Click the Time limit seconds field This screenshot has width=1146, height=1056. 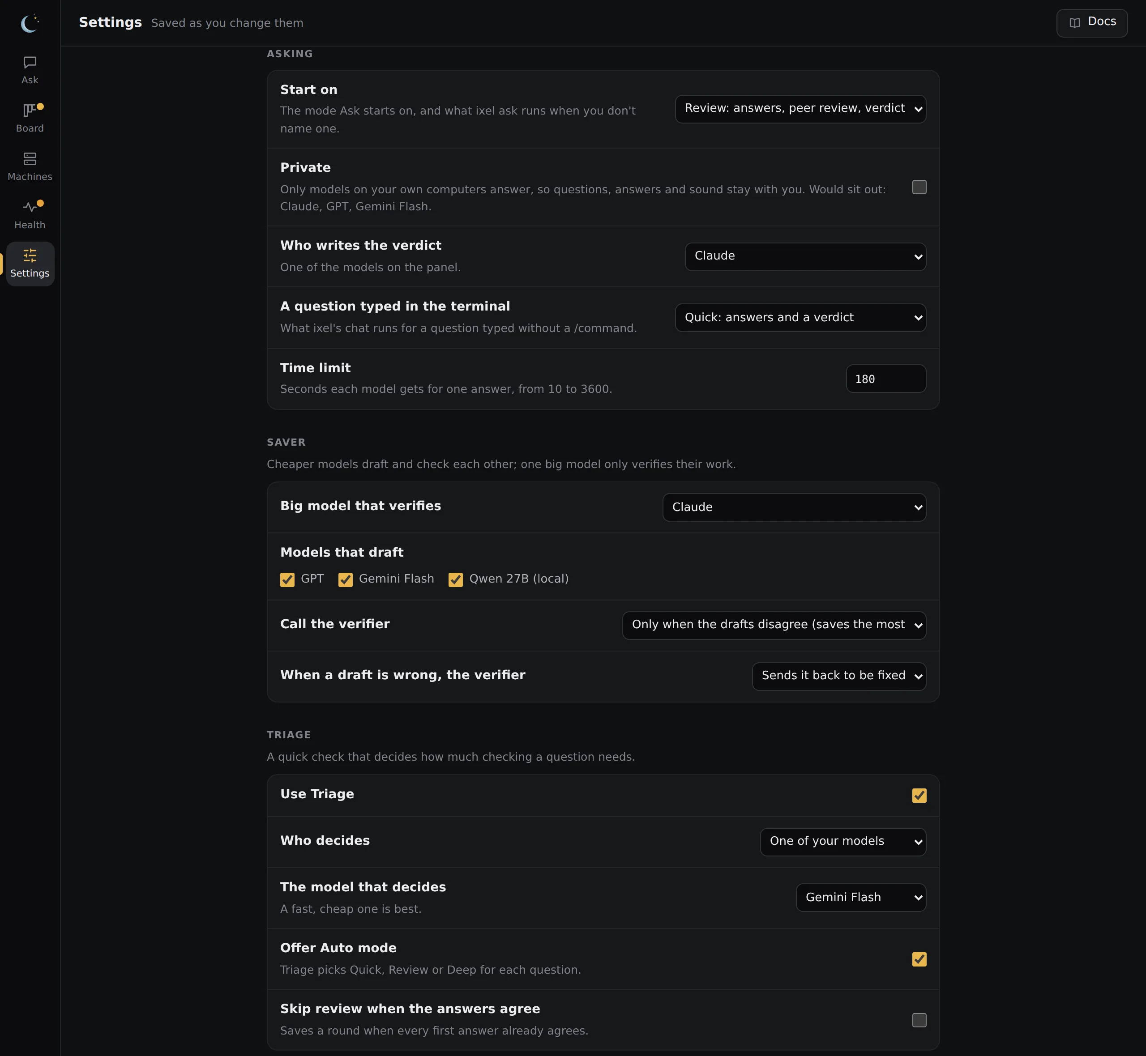point(885,379)
